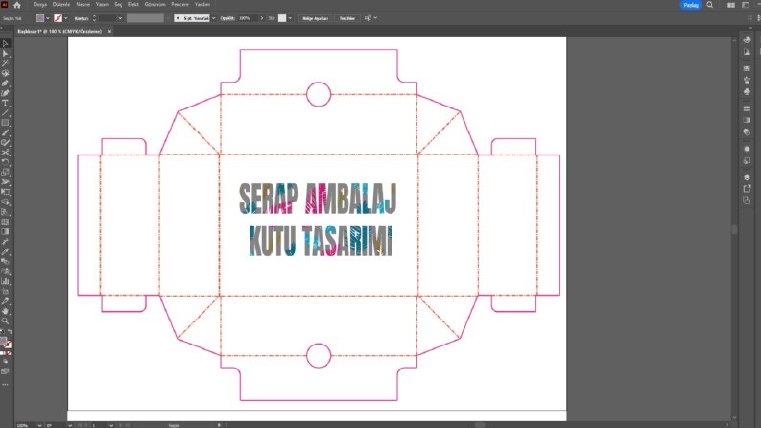Viewport: 761px width, 428px height.
Task: Open the search icon beside Paylaş
Action: [x=710, y=5]
